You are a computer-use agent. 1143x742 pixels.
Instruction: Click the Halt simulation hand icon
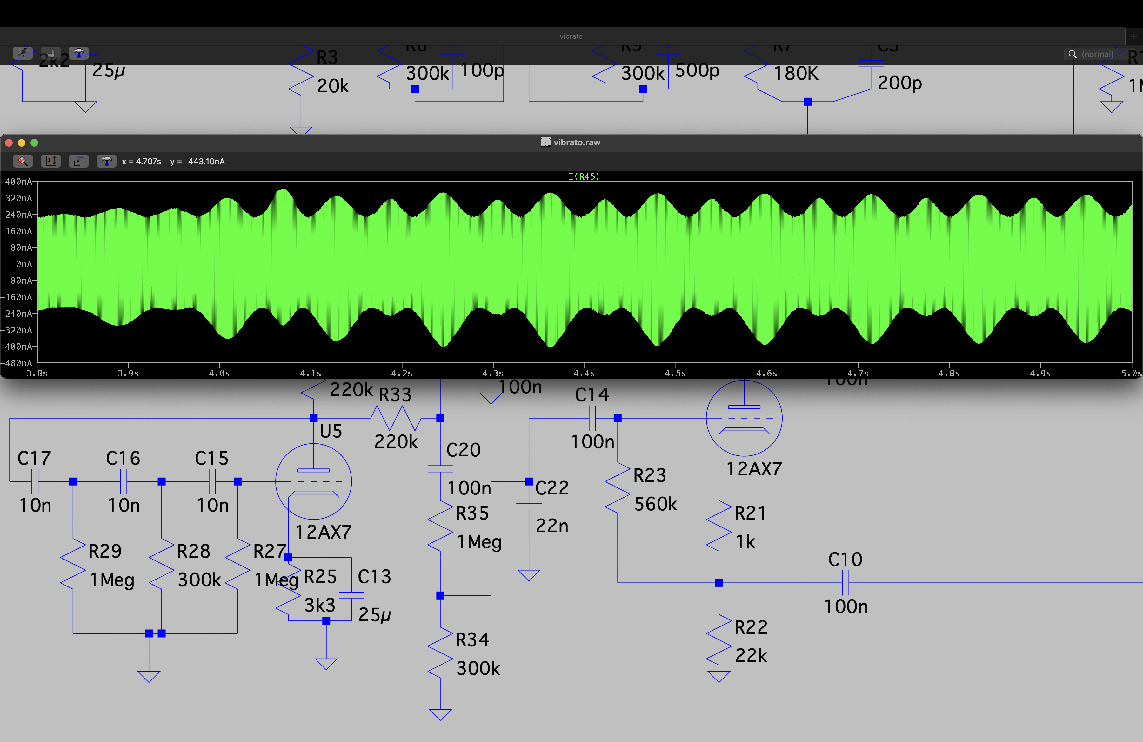(50, 53)
